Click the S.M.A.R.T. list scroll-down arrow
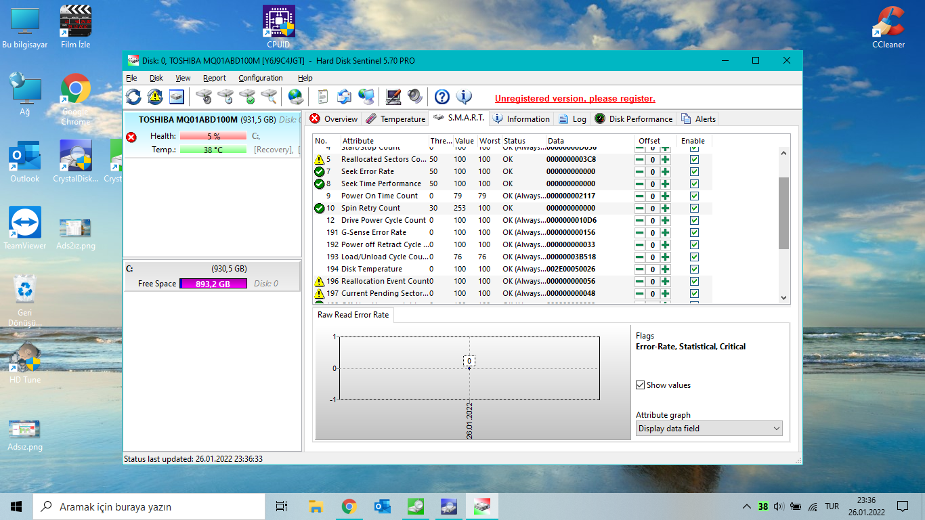This screenshot has height=520, width=925. point(784,297)
